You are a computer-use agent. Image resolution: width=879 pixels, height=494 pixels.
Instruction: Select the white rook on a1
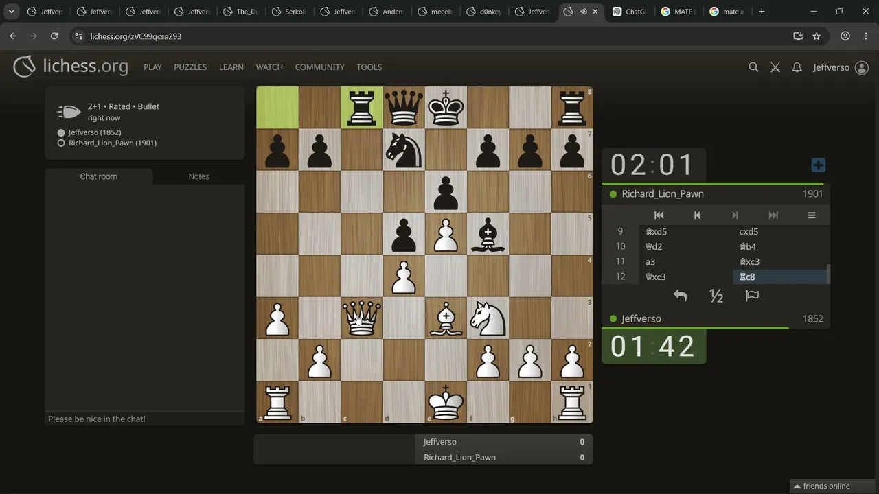pyautogui.click(x=277, y=402)
